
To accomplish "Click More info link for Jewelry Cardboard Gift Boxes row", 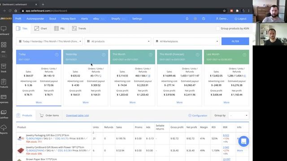I will pyautogui.click(x=240, y=150).
